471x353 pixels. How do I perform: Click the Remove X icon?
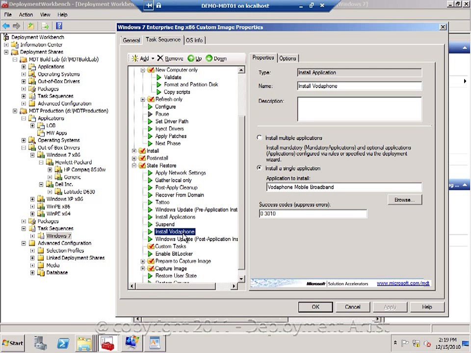160,58
